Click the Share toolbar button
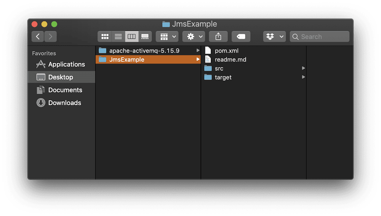 (x=218, y=37)
